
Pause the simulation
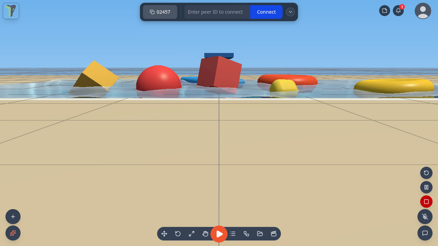click(x=426, y=187)
